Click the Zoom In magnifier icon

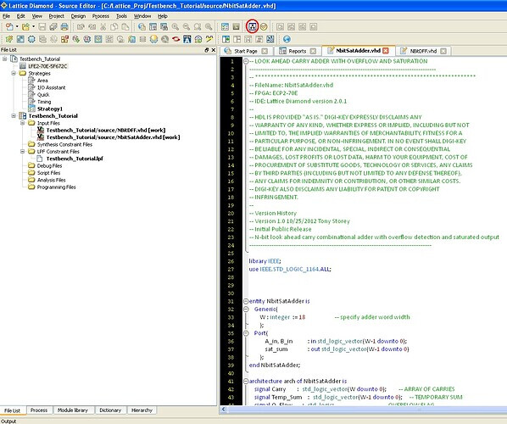(x=175, y=27)
